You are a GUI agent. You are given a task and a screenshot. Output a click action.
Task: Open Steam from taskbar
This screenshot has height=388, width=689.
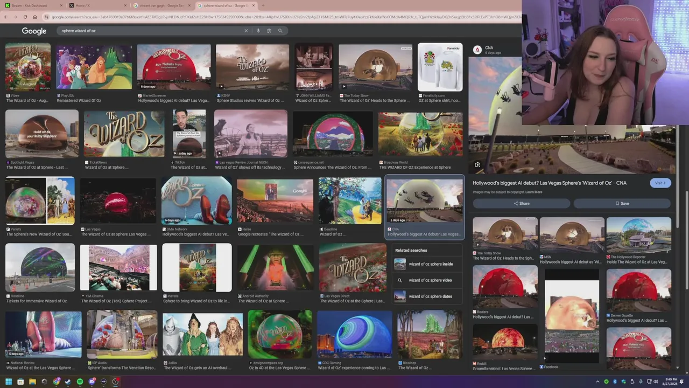pos(68,382)
